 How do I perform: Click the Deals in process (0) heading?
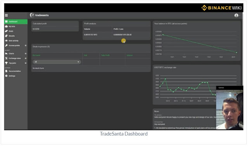coord(41,47)
